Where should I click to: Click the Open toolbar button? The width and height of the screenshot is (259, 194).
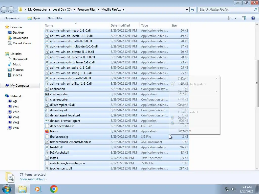click(34, 18)
